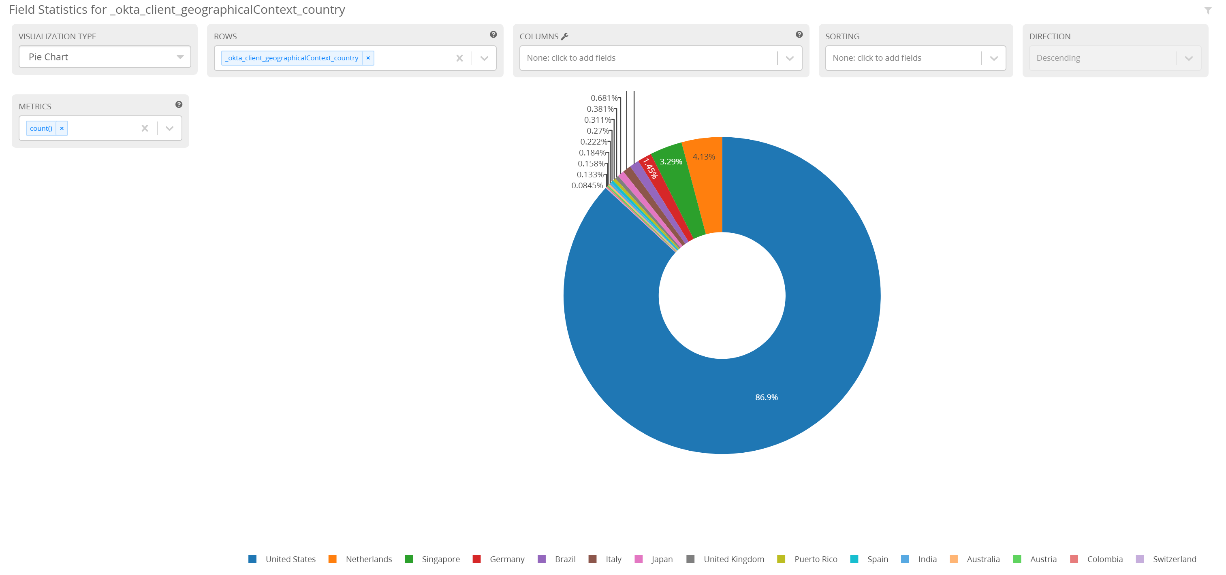This screenshot has height=575, width=1226.
Task: Expand the Metrics dropdown chevron
Action: pyautogui.click(x=169, y=128)
